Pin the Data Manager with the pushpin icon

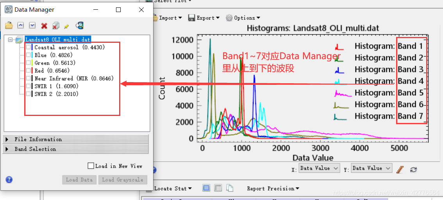coord(66,26)
